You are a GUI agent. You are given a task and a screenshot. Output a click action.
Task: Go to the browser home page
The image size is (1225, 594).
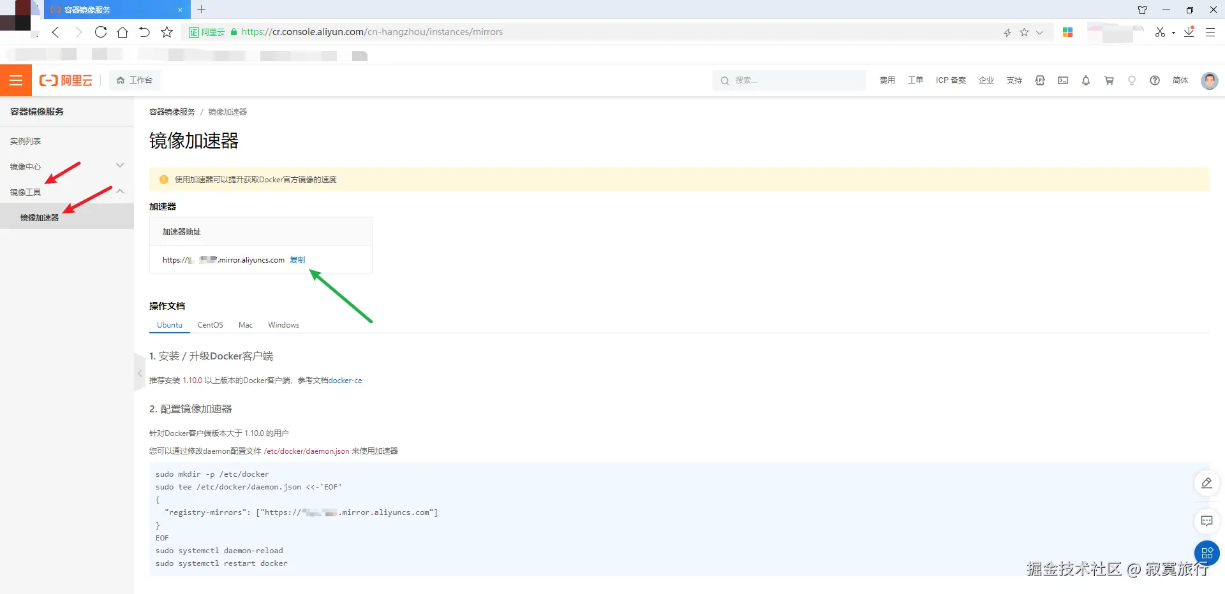point(122,32)
